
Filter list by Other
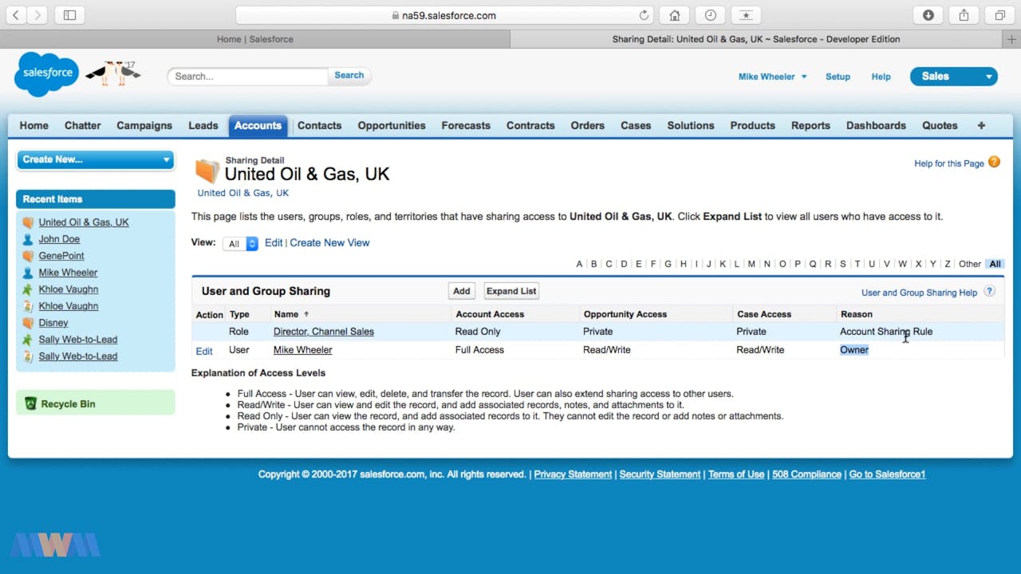coord(970,264)
